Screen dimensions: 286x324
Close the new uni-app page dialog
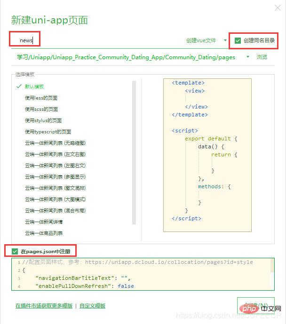coord(278,8)
